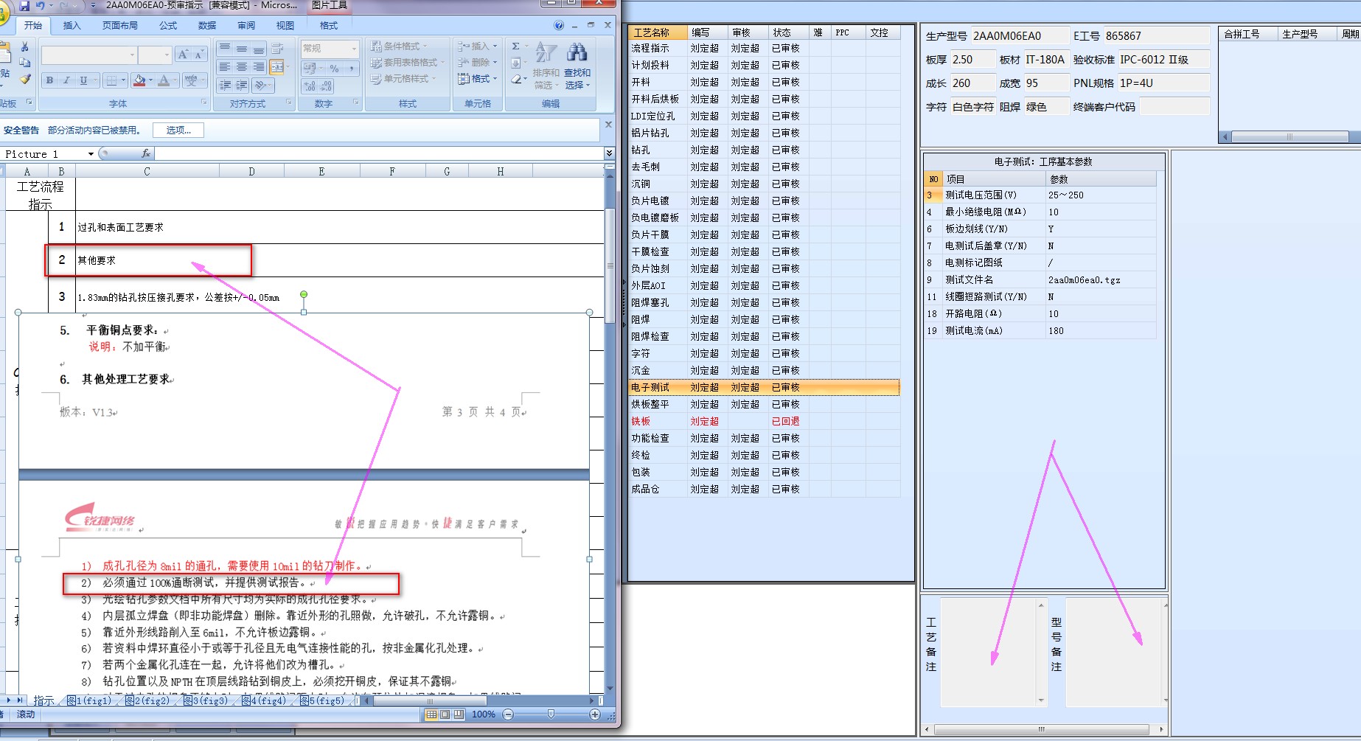The width and height of the screenshot is (1361, 741).
Task: Click the Cut scissors icon
Action: (25, 47)
